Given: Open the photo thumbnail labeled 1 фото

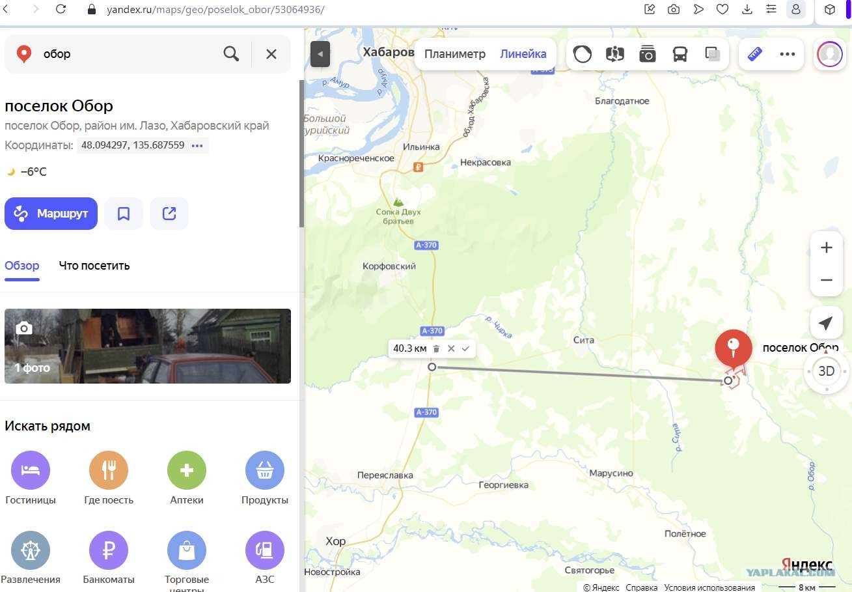Looking at the screenshot, I should [x=148, y=346].
